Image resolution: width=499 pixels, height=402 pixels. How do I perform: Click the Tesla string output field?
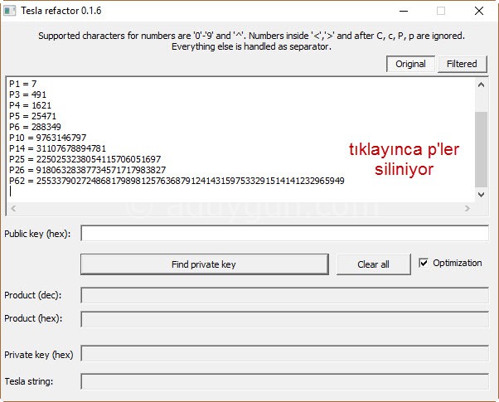[x=285, y=381]
